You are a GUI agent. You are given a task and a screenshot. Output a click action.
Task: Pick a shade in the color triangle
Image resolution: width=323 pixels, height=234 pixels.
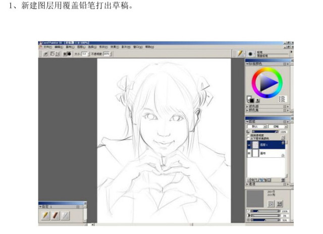tap(267, 83)
